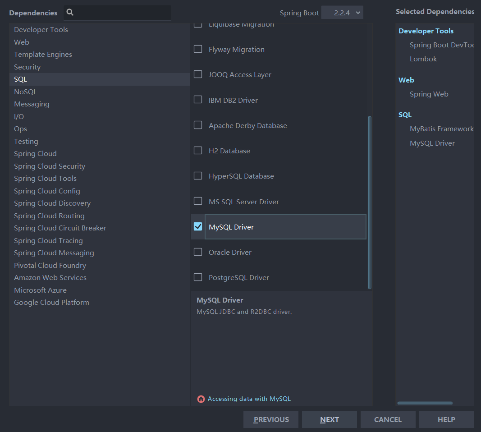Click the HELP button
The width and height of the screenshot is (481, 432).
tap(447, 419)
